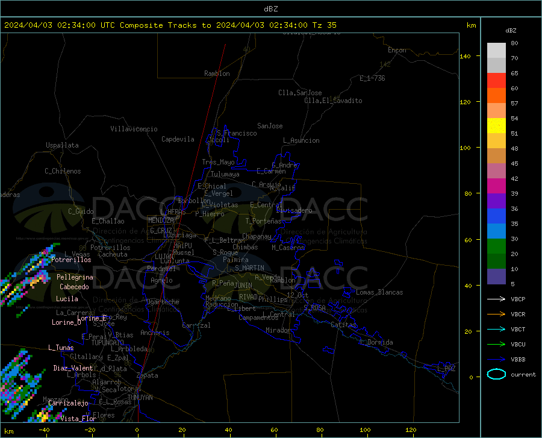
Task: Click the Villavicencio map label
Action: (x=134, y=129)
